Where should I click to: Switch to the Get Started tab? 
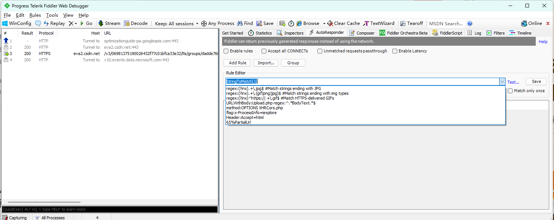pyautogui.click(x=232, y=33)
